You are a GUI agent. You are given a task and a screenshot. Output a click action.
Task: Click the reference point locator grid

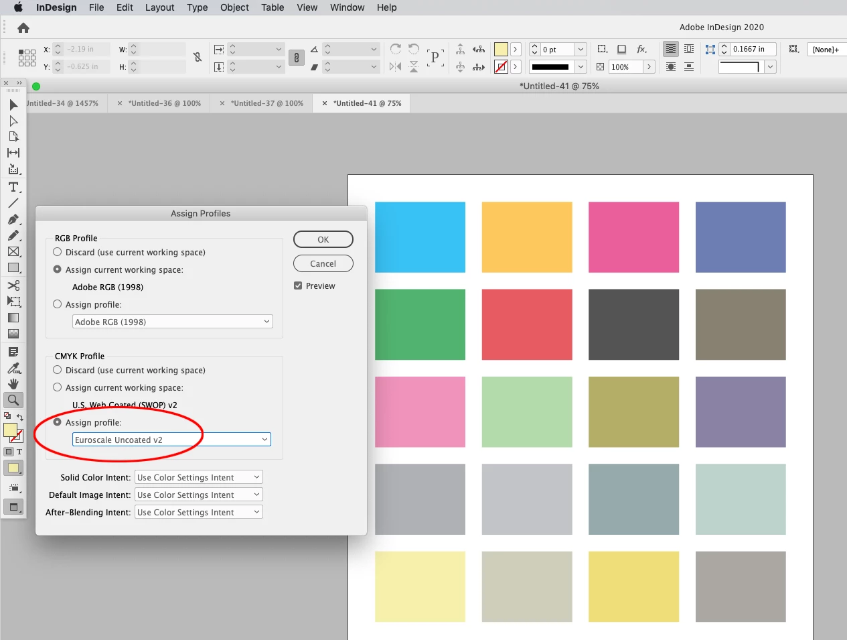coord(27,58)
